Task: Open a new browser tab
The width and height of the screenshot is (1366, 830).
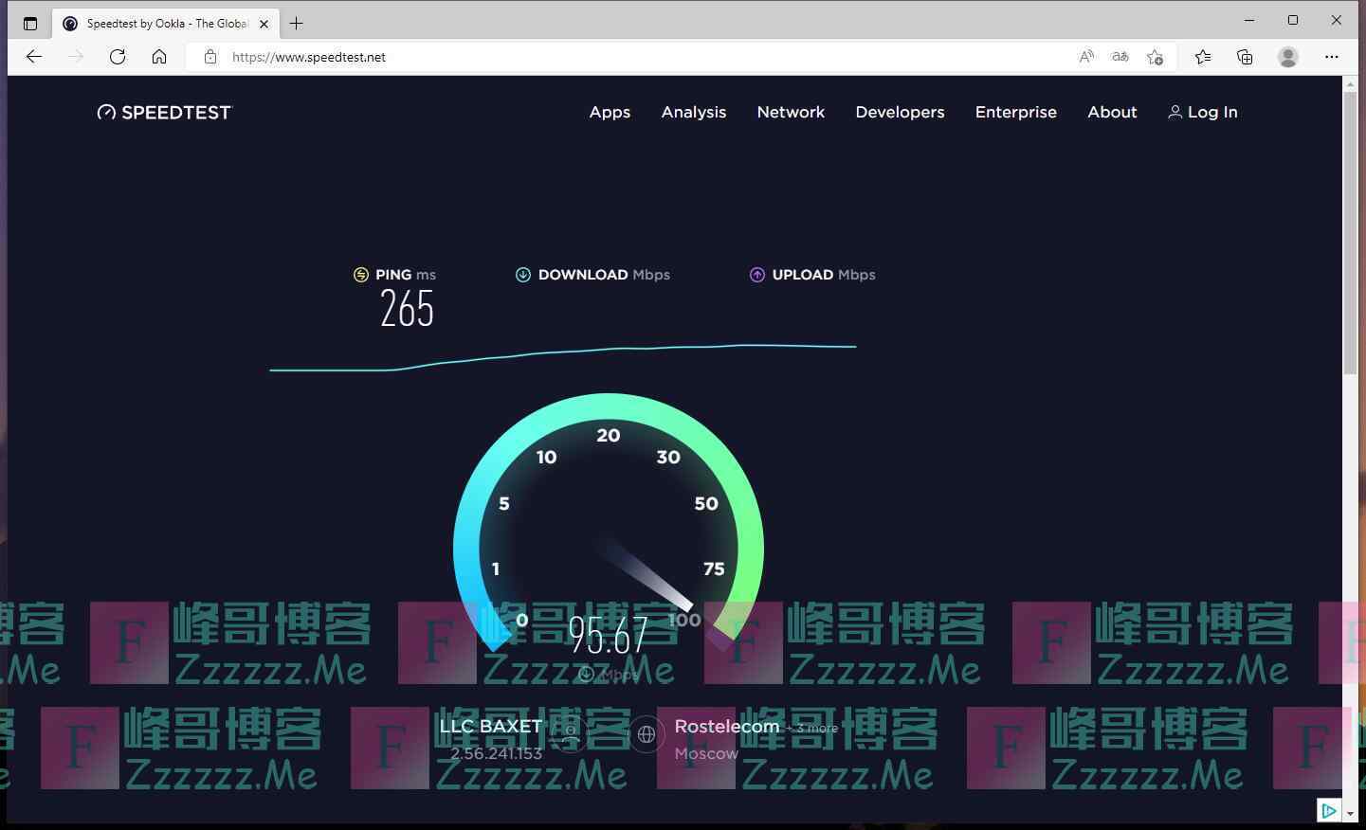Action: point(297,24)
